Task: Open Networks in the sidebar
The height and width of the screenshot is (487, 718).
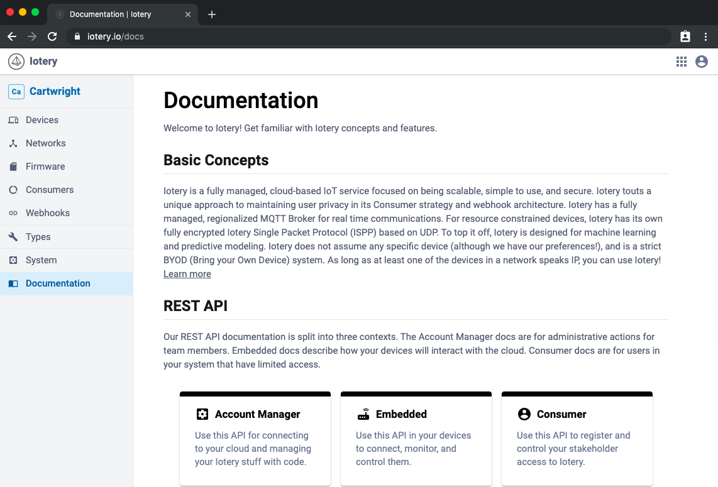Action: click(x=67, y=143)
